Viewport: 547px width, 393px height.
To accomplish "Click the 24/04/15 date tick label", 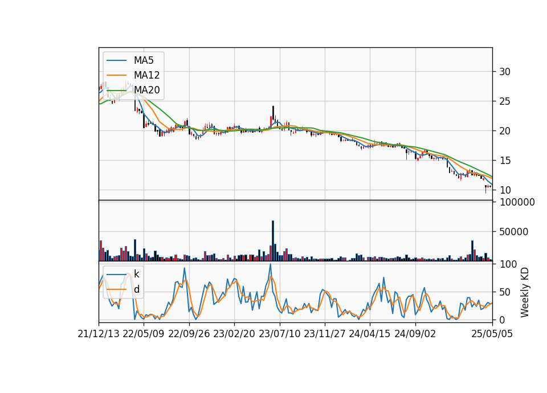I will click(370, 334).
